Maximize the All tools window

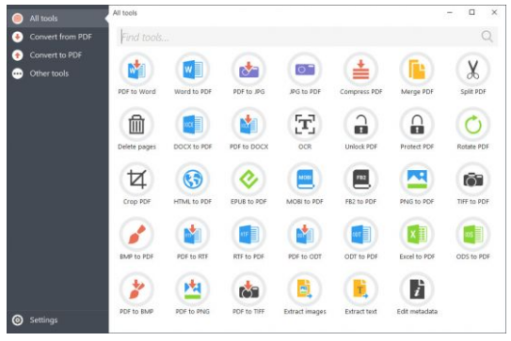click(471, 12)
